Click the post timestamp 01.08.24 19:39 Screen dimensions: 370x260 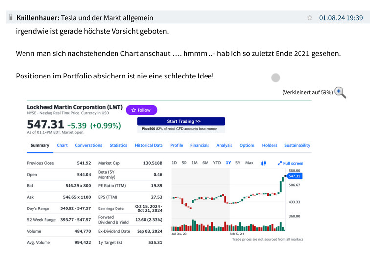[x=341, y=18]
